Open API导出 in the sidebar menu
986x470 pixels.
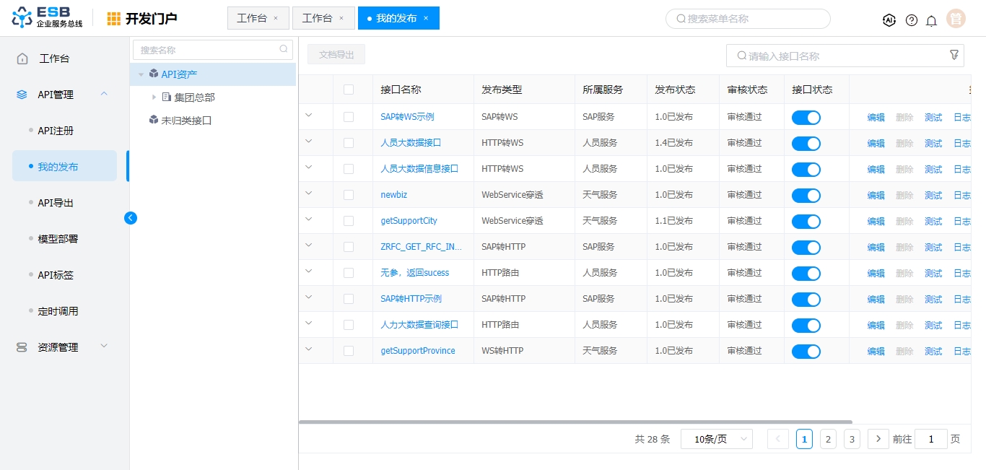(x=56, y=203)
